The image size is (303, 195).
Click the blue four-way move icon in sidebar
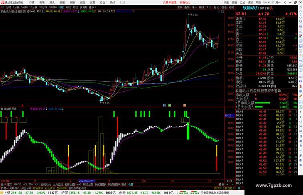pyautogui.click(x=301, y=91)
